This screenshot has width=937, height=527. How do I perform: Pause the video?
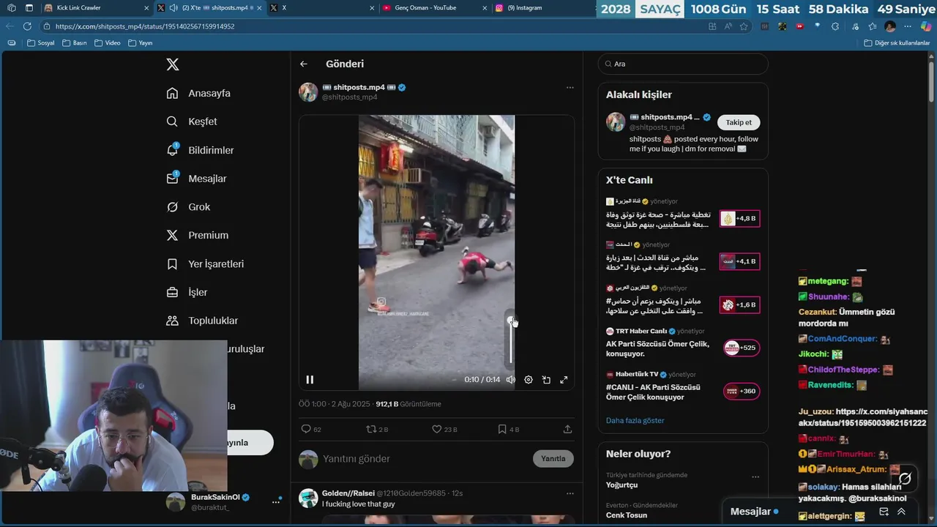(x=310, y=380)
